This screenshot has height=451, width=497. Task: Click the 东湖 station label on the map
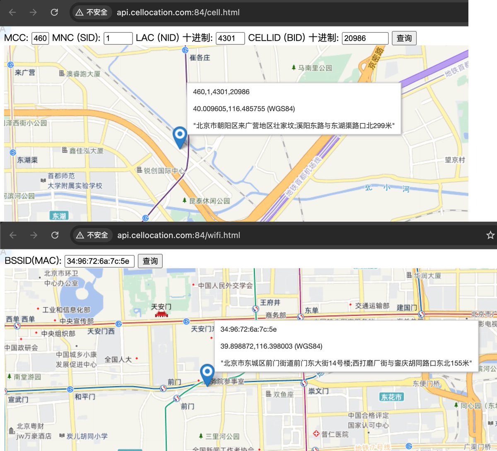pos(59,216)
